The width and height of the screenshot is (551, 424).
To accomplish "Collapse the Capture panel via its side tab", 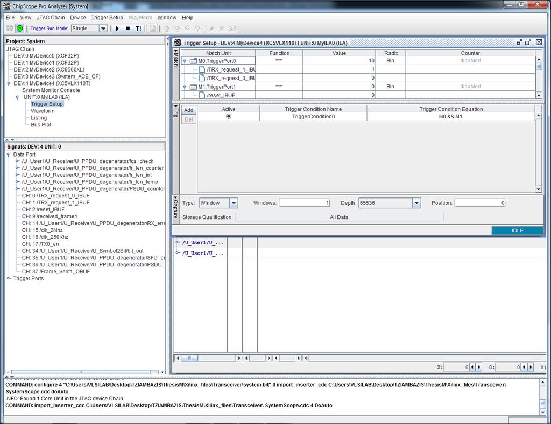I will click(176, 207).
